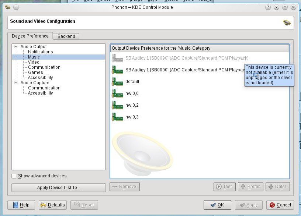Click the sound card icon next to hw:0,2
Image resolution: width=301 pixels, height=216 pixels.
tap(117, 105)
